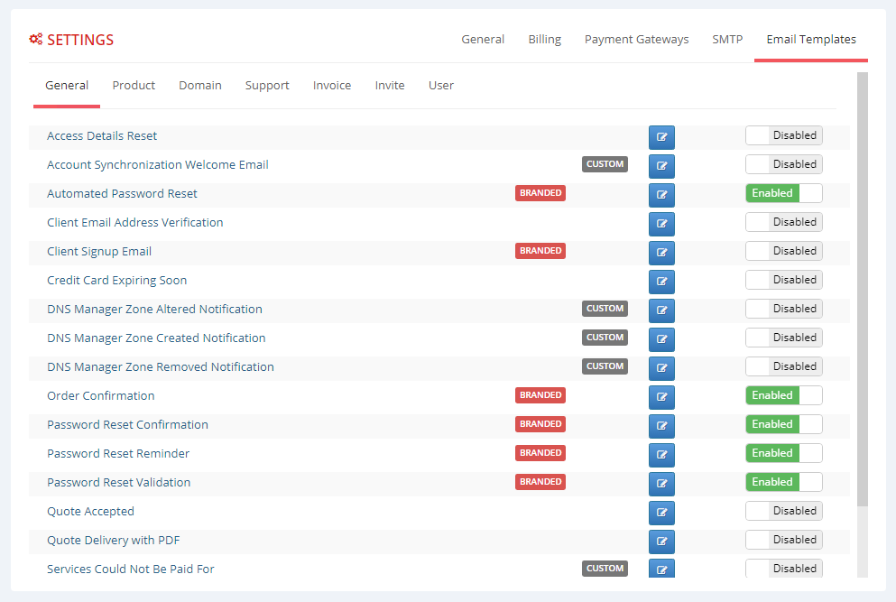896x602 pixels.
Task: Click the edit icon beside Order Confirmation
Action: tap(661, 397)
